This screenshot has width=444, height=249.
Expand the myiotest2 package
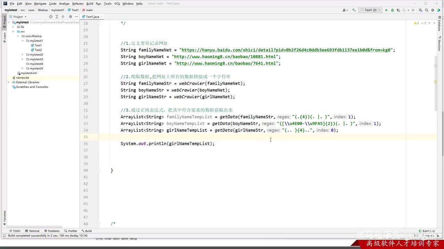tap(23, 55)
